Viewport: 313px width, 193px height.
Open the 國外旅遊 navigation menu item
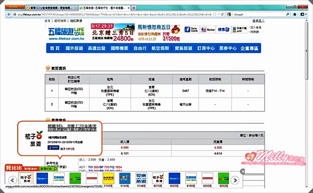click(74, 48)
